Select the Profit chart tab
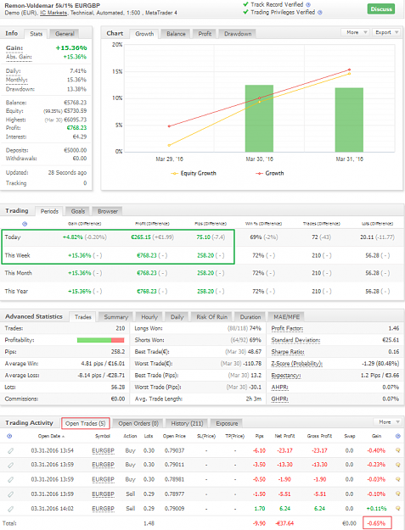This screenshot has height=530, width=405. (x=205, y=34)
